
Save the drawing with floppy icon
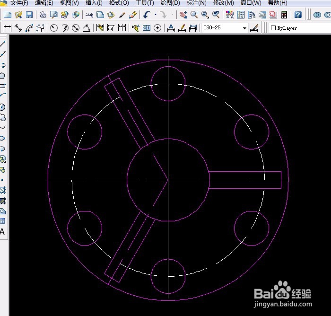pos(29,15)
